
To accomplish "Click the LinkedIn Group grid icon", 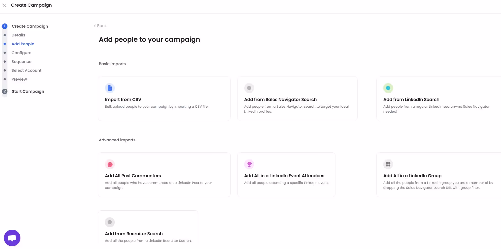I will coord(388,164).
